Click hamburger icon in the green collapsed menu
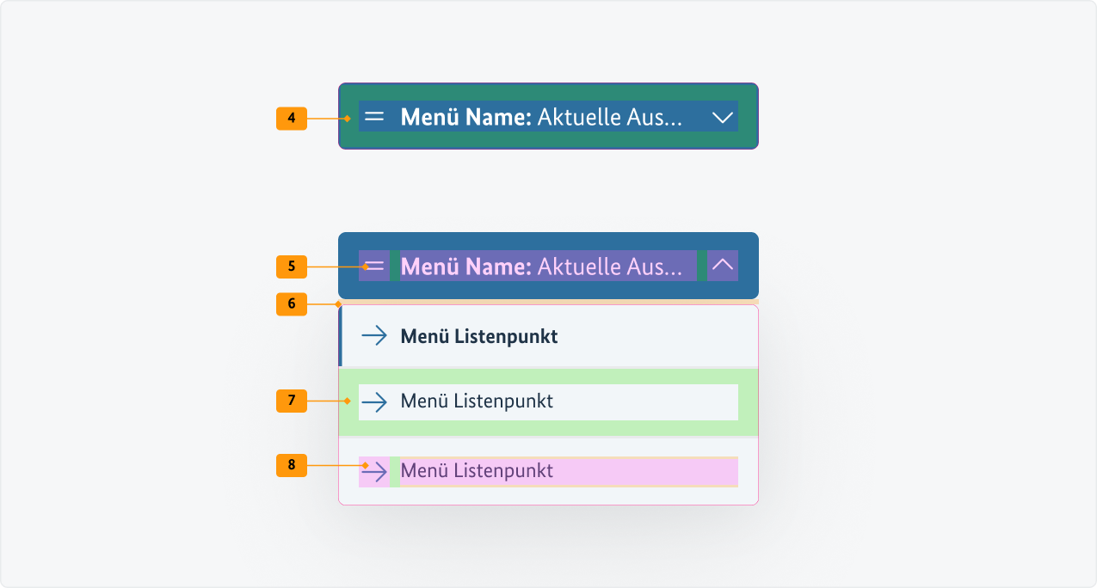The height and width of the screenshot is (588, 1097). (x=374, y=117)
